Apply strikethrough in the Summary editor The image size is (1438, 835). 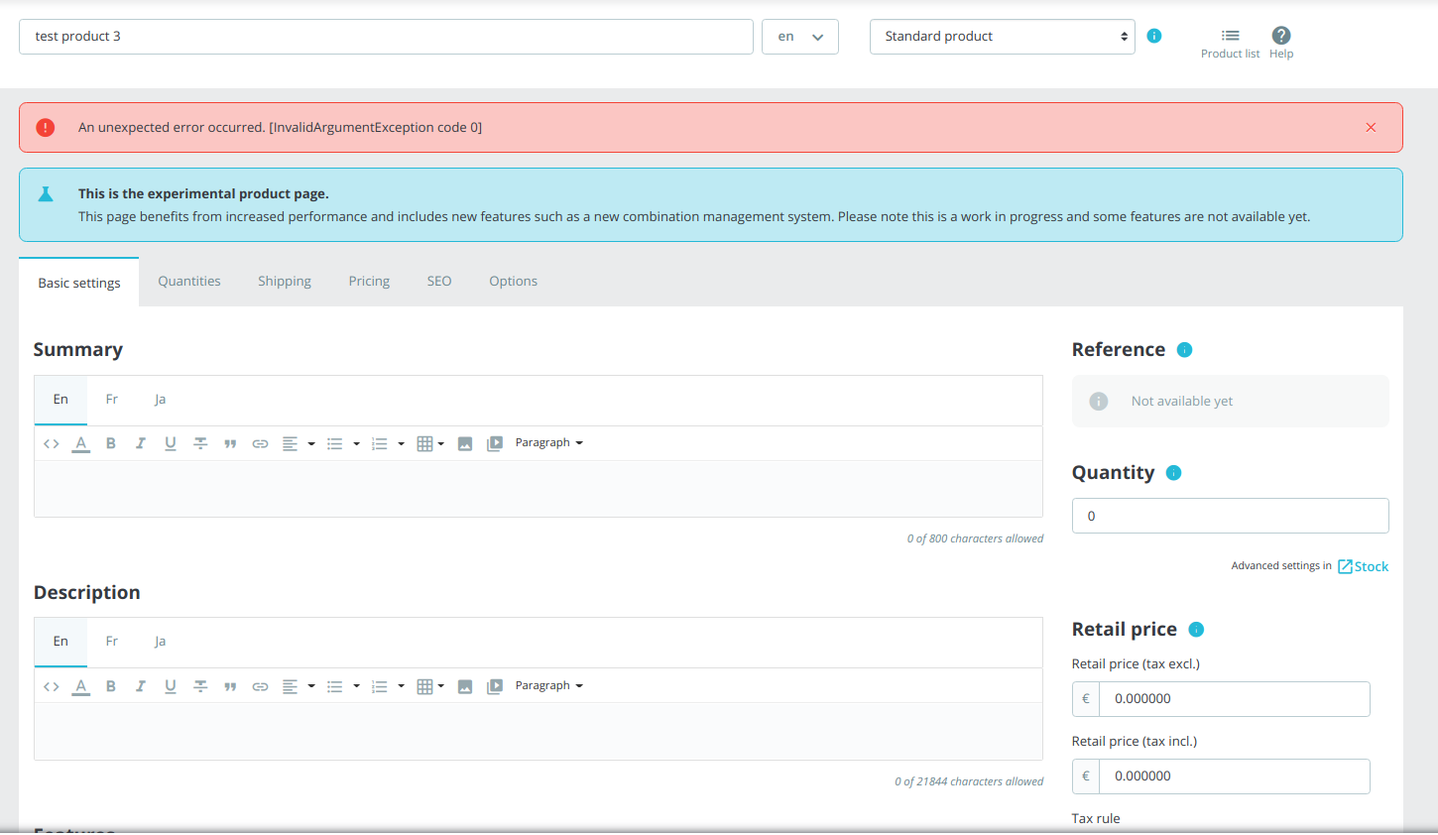199,442
